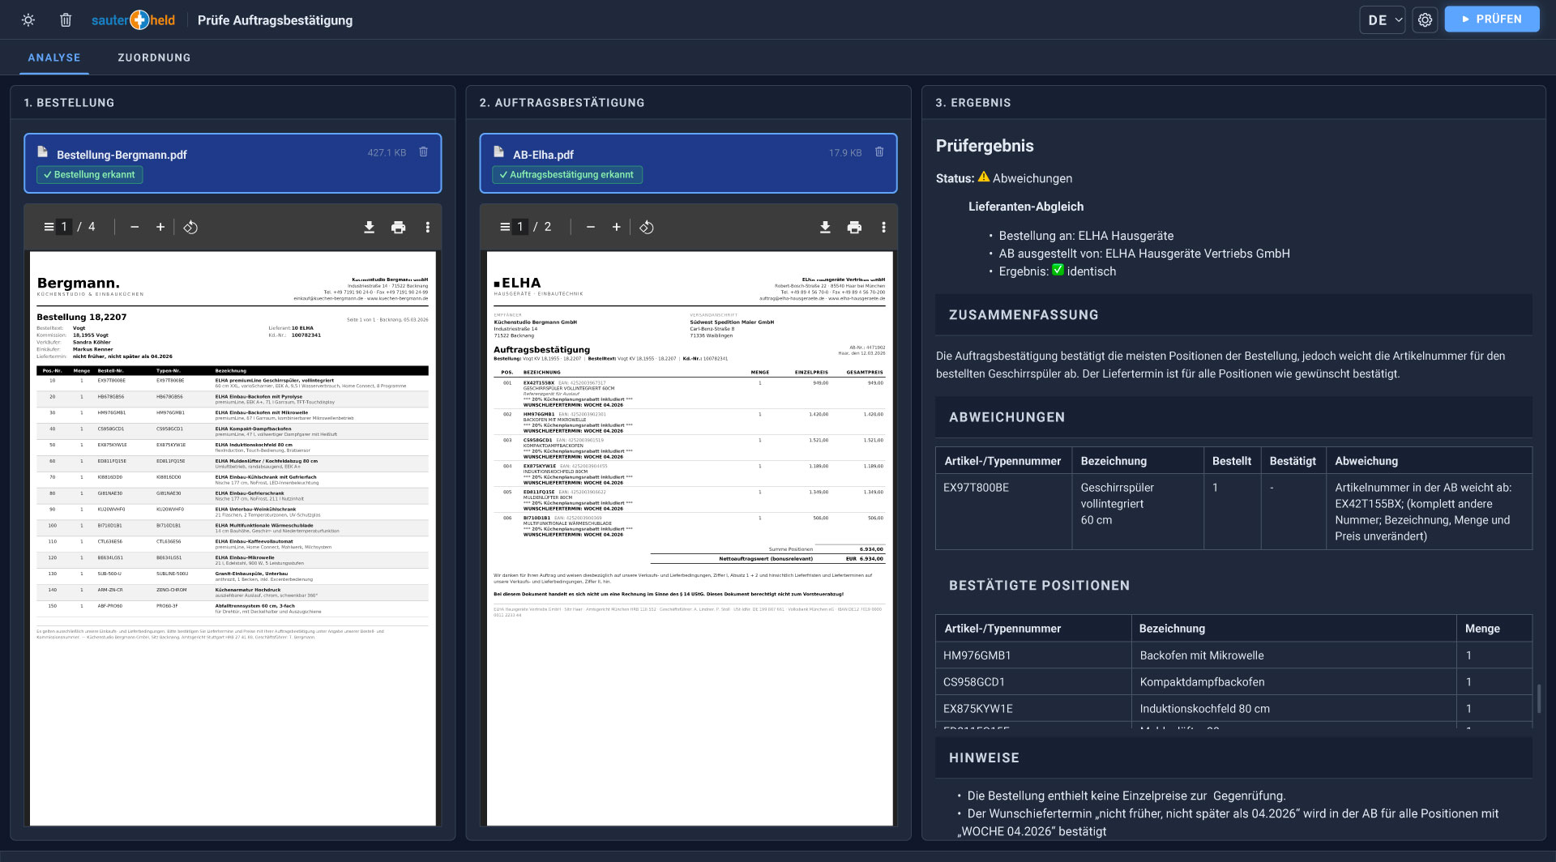
Task: Toggle sidebar in Auftragsbestätigung PDF viewer
Action: (505, 227)
